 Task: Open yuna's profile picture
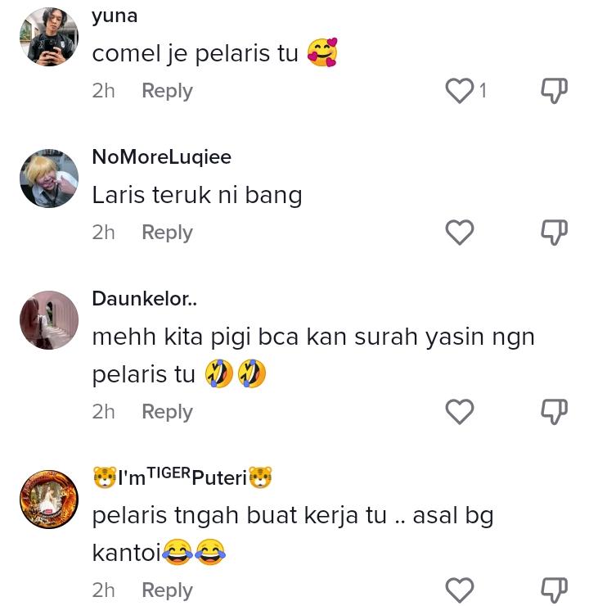(49, 37)
